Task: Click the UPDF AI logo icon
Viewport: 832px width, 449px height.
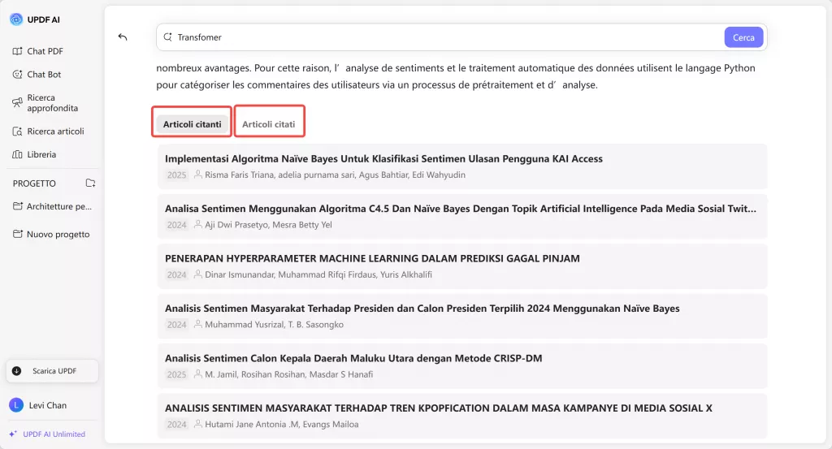Action: [x=16, y=19]
